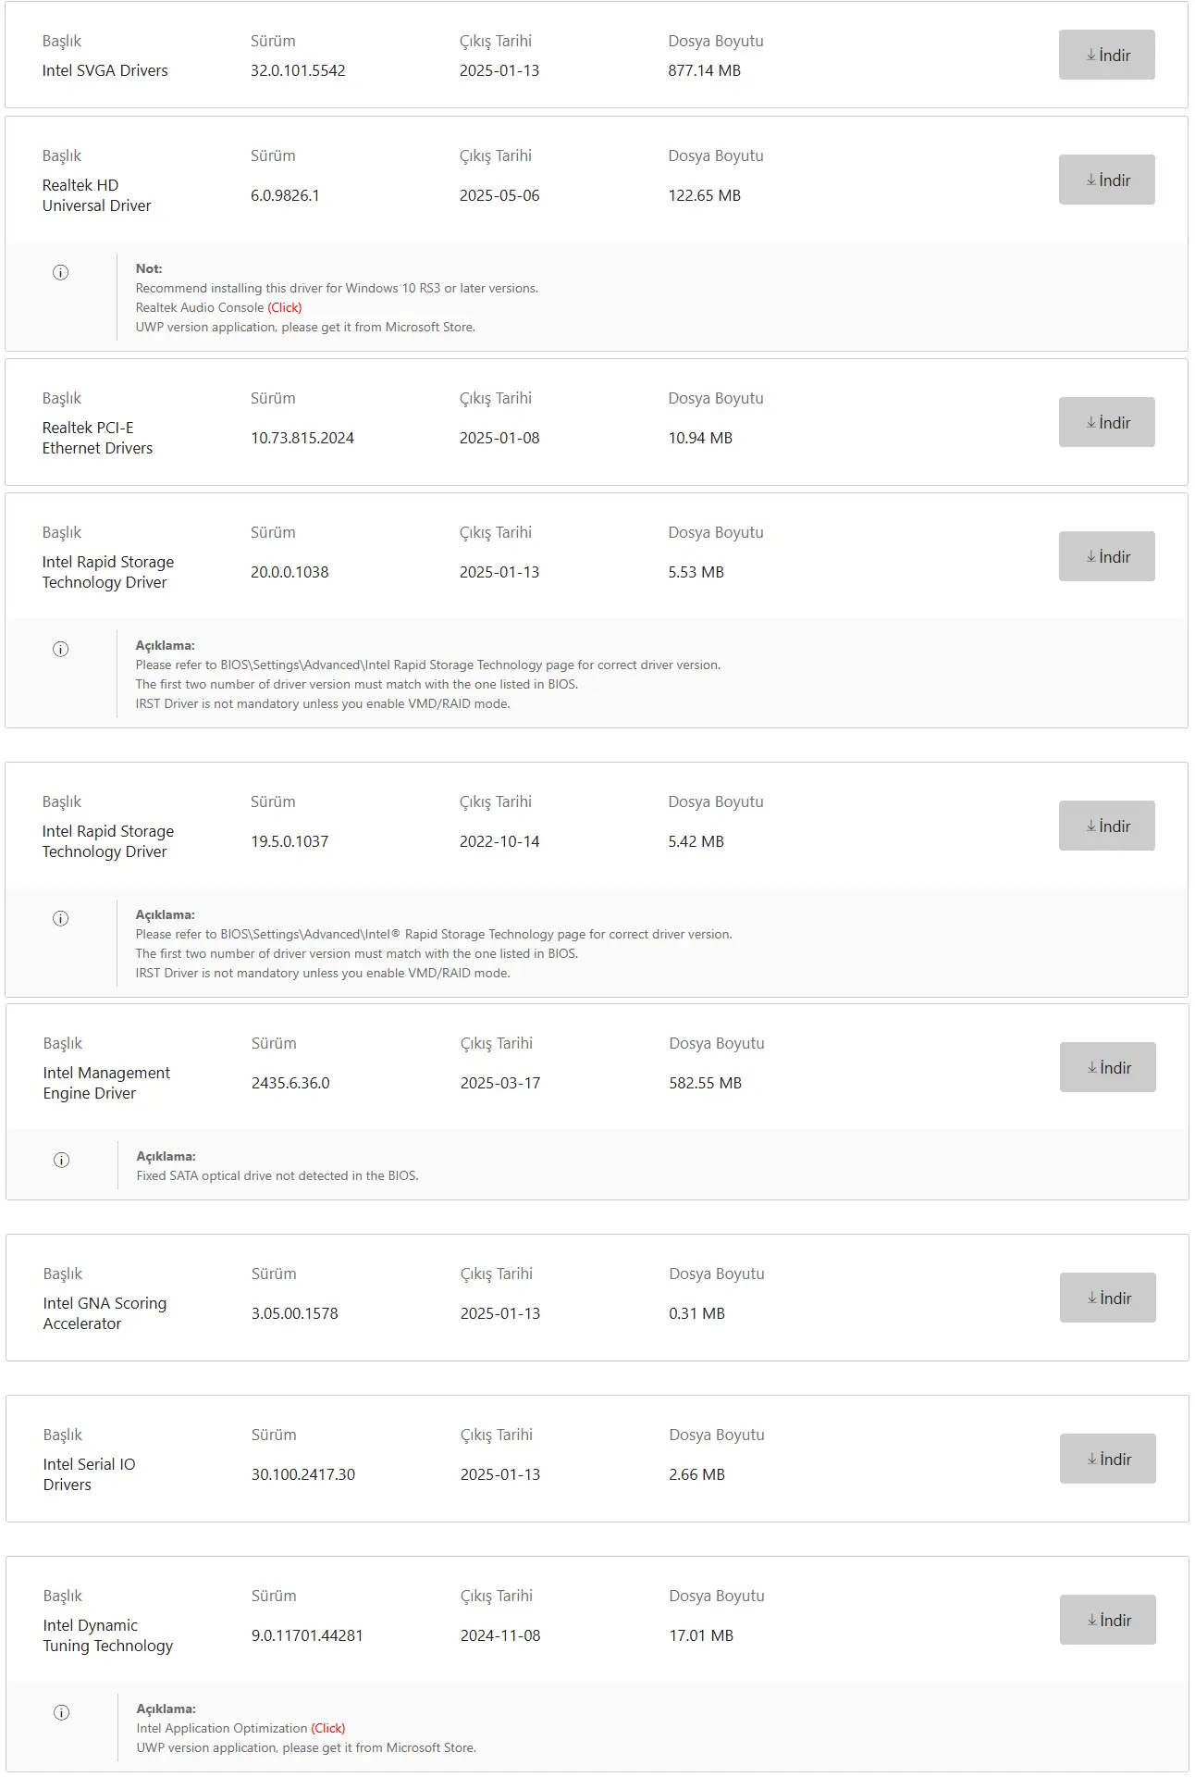Select release date 2025-03-17
Screen dimensions: 1195x1777
500,1083
